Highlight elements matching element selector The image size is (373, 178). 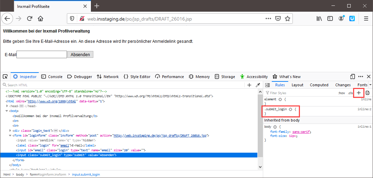(x=280, y=100)
